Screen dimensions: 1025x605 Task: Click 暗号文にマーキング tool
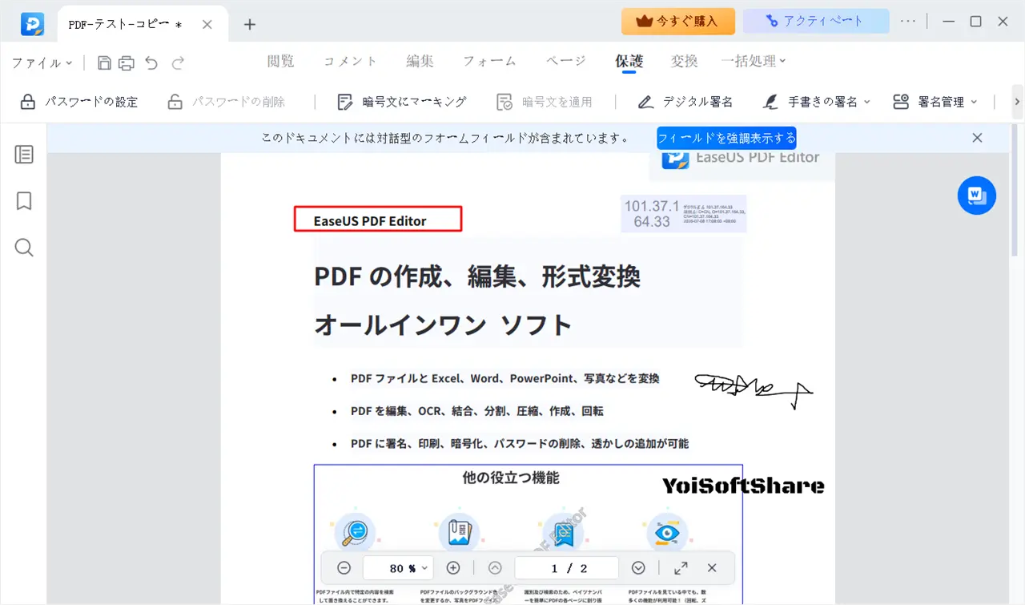tap(402, 102)
